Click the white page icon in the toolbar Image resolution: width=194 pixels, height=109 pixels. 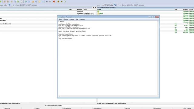coord(22,2)
